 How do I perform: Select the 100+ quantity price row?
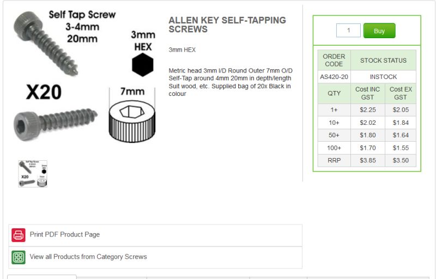[367, 148]
